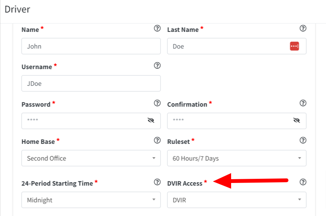Open 24-Period Starting Time dropdown
The height and width of the screenshot is (216, 326).
(91, 200)
